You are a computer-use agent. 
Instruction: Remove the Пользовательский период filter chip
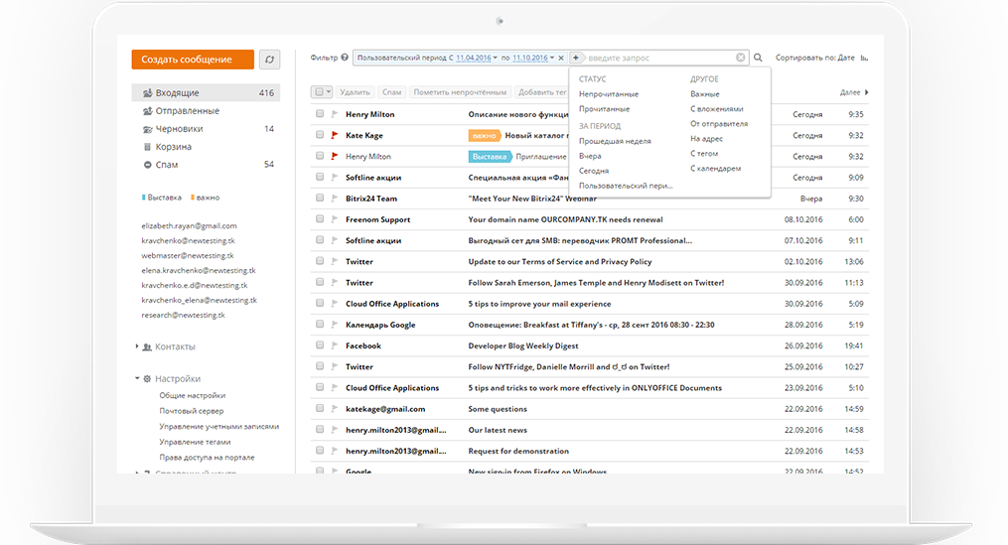(562, 58)
